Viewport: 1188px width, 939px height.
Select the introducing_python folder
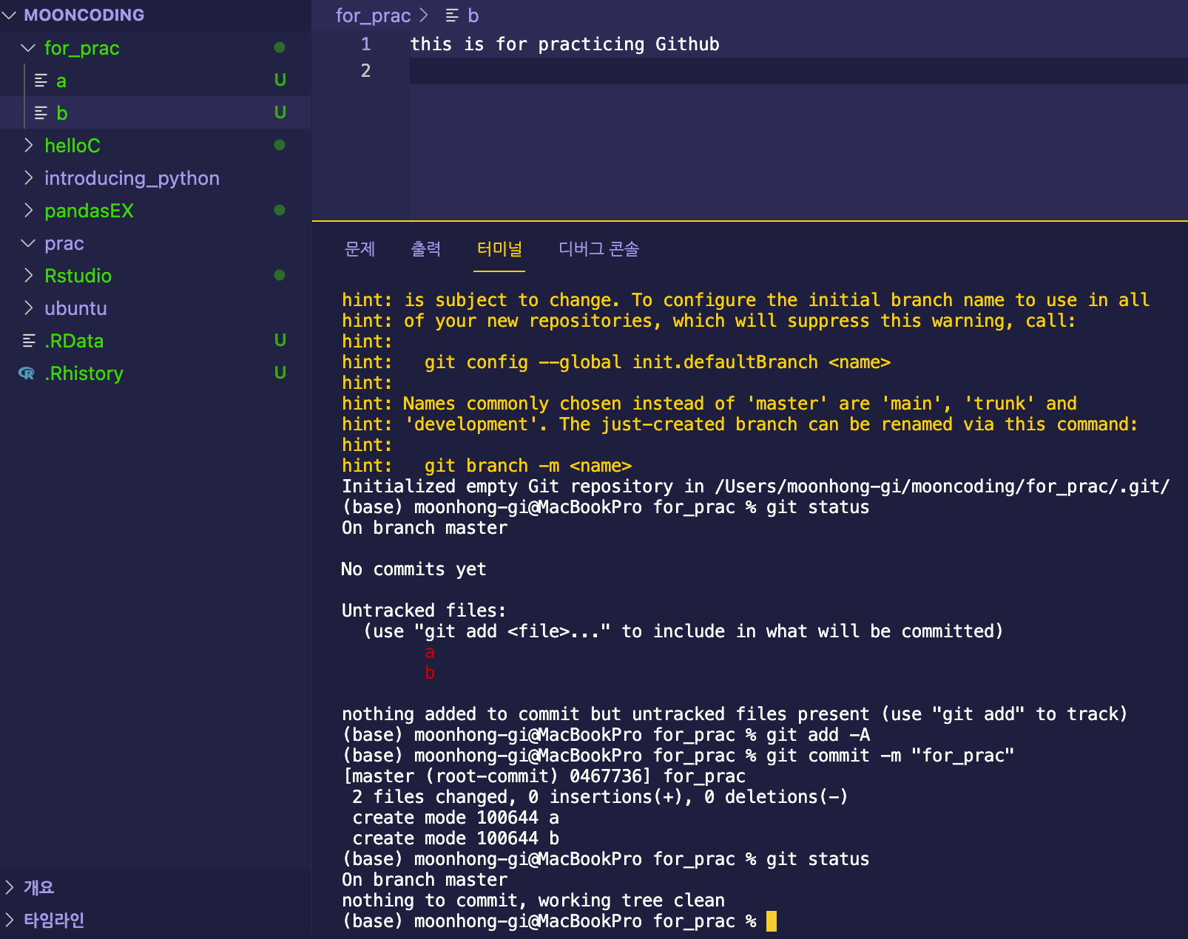coord(155,178)
